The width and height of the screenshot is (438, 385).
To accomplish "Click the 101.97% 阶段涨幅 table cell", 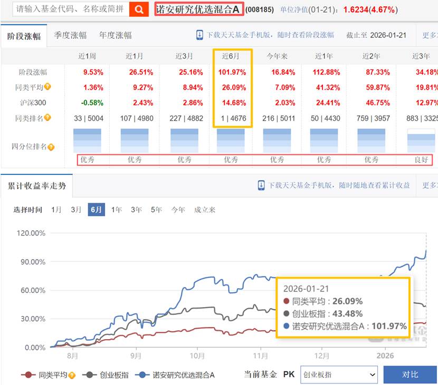I will 232,72.
